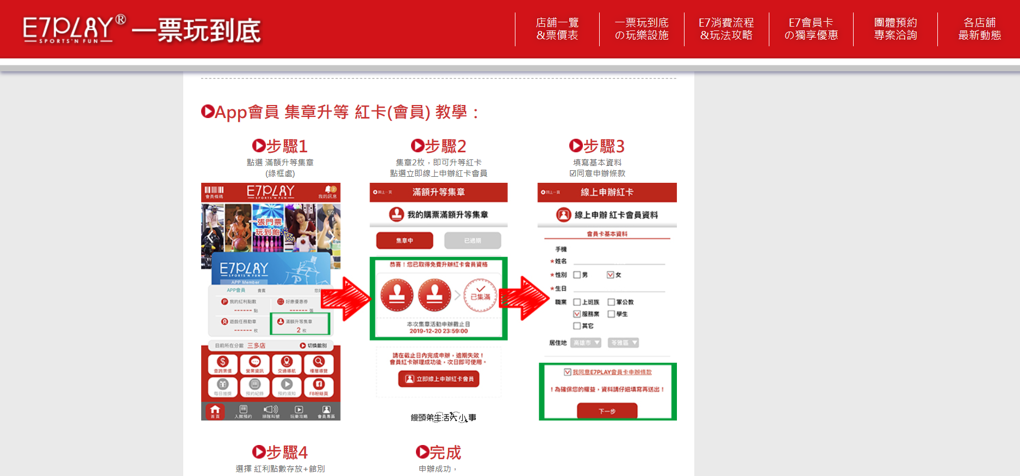Screen dimensions: 1020x476
Task: Click the 姓名 name input field
Action: click(x=619, y=261)
